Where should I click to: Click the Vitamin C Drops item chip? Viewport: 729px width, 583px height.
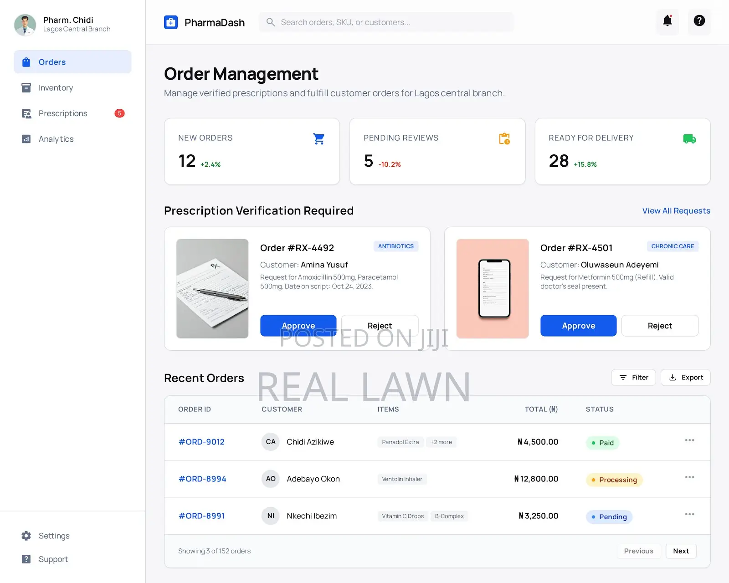tap(403, 516)
